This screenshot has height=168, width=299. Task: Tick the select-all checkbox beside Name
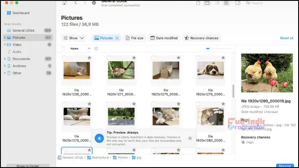coord(63,48)
